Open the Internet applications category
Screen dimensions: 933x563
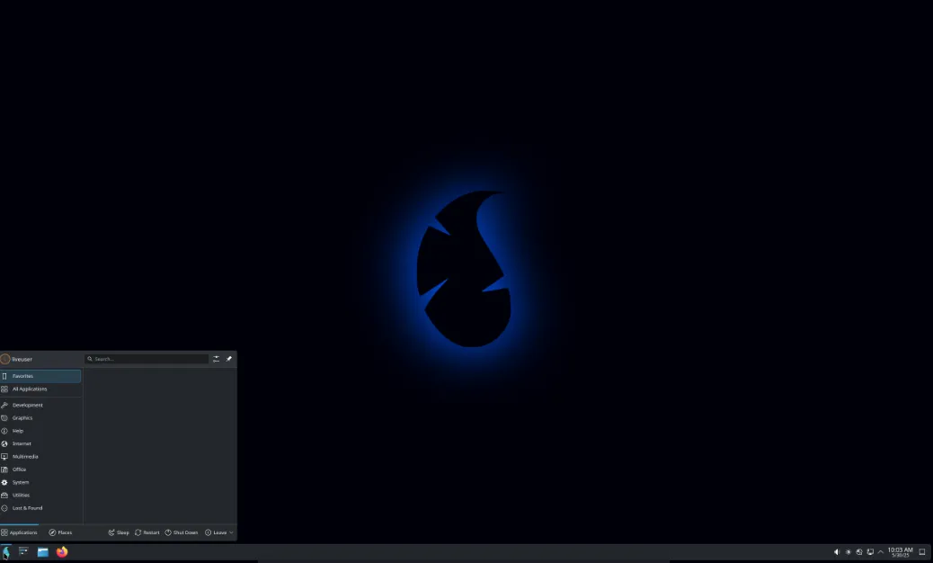pos(21,443)
